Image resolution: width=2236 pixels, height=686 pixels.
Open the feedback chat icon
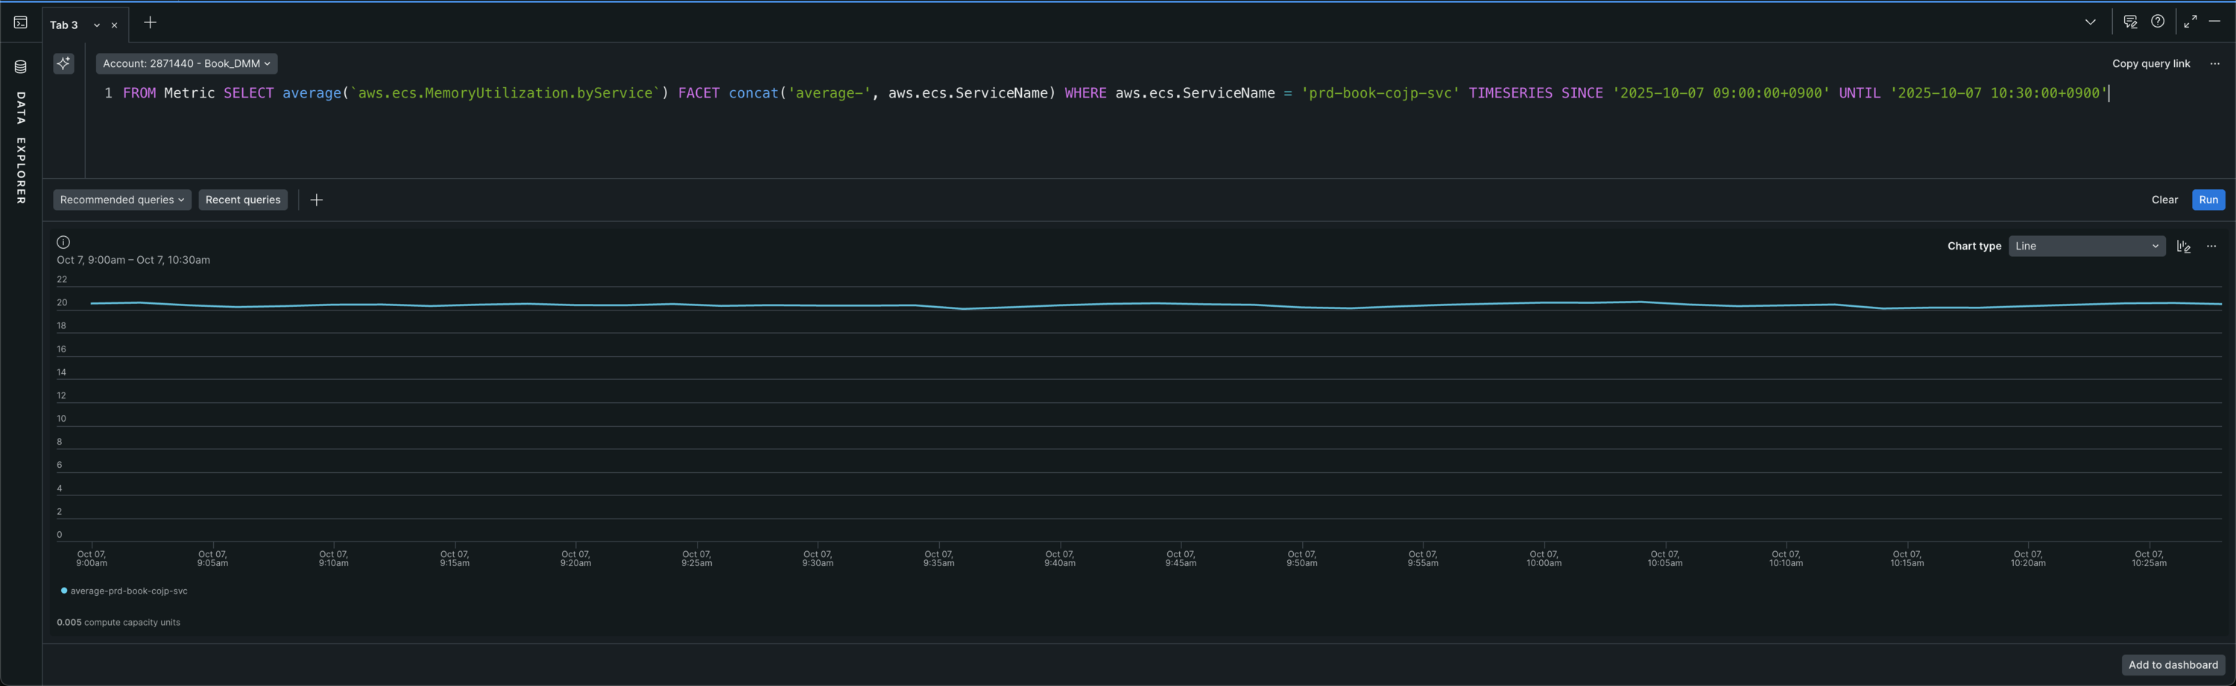pos(2130,22)
